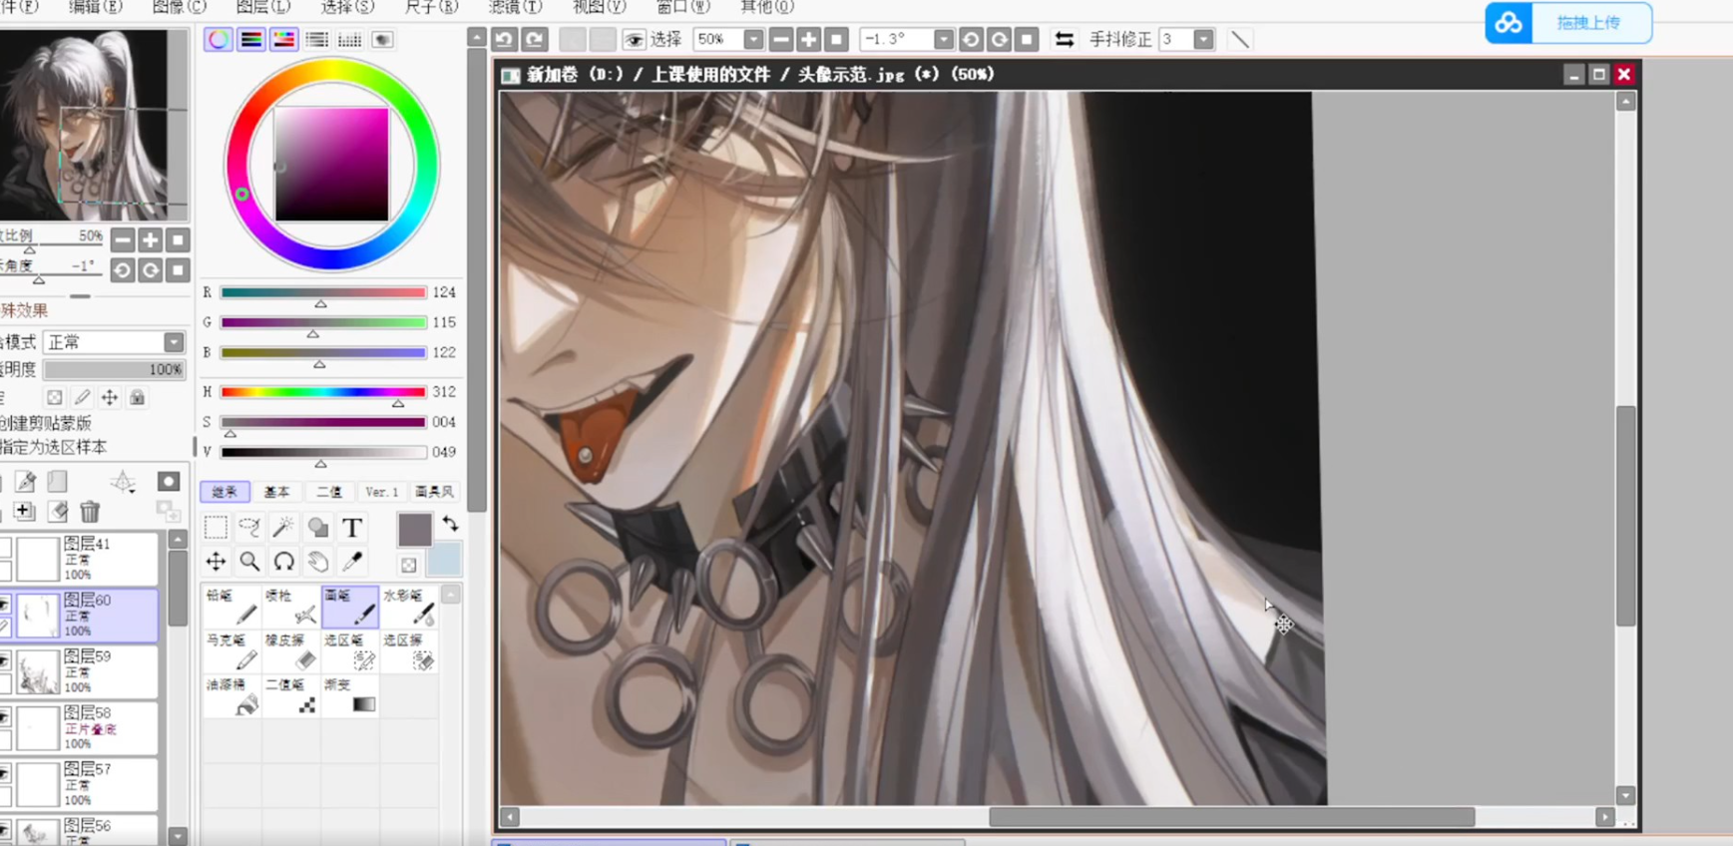Viewport: 1733px width, 846px height.
Task: Select the lasso selection tool
Action: [x=249, y=527]
